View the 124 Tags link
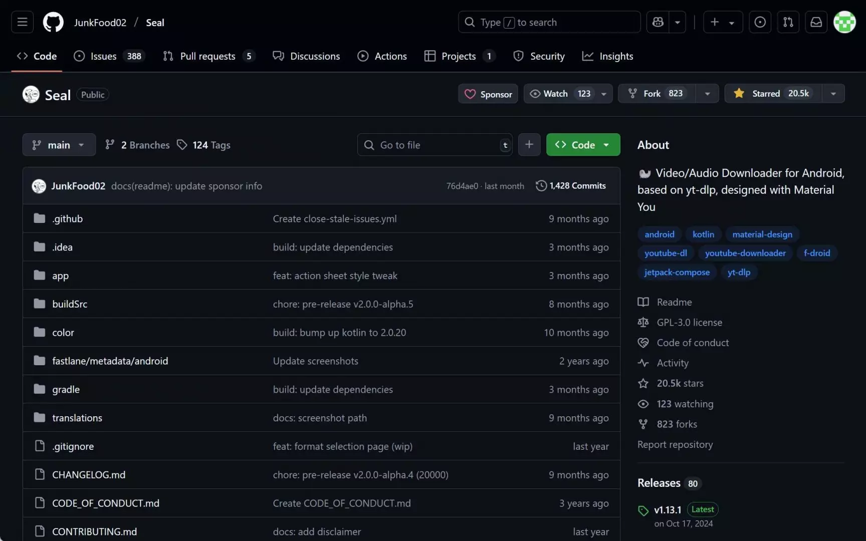 pyautogui.click(x=204, y=145)
